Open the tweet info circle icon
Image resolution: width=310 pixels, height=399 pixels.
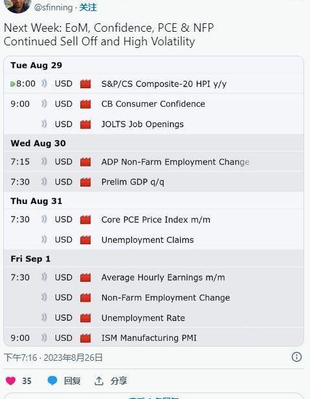(x=296, y=357)
